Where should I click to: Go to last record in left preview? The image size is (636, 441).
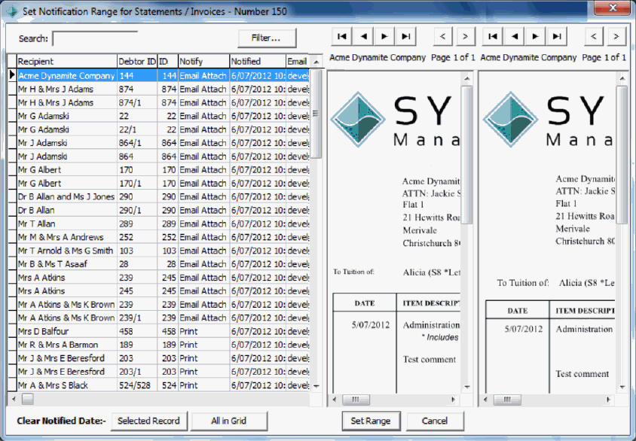[406, 37]
